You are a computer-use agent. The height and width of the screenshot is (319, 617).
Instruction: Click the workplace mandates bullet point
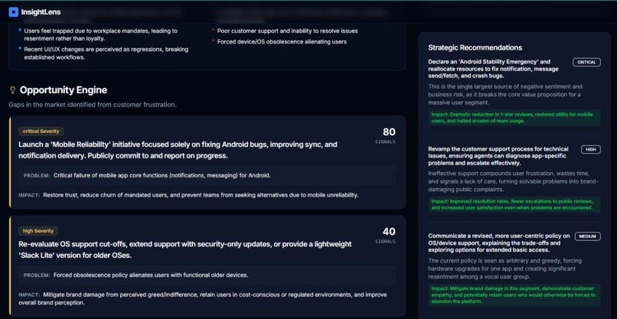101,34
